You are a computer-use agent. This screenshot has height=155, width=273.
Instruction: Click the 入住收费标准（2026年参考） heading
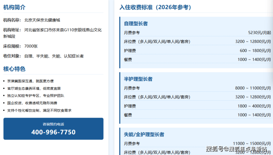click(155, 7)
